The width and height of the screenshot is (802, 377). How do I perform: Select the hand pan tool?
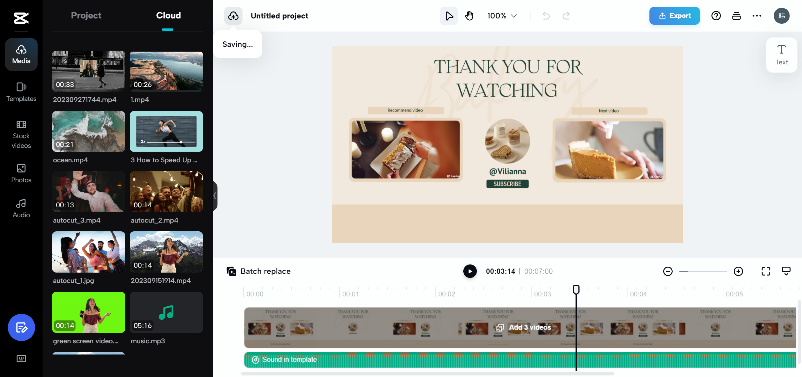point(469,16)
